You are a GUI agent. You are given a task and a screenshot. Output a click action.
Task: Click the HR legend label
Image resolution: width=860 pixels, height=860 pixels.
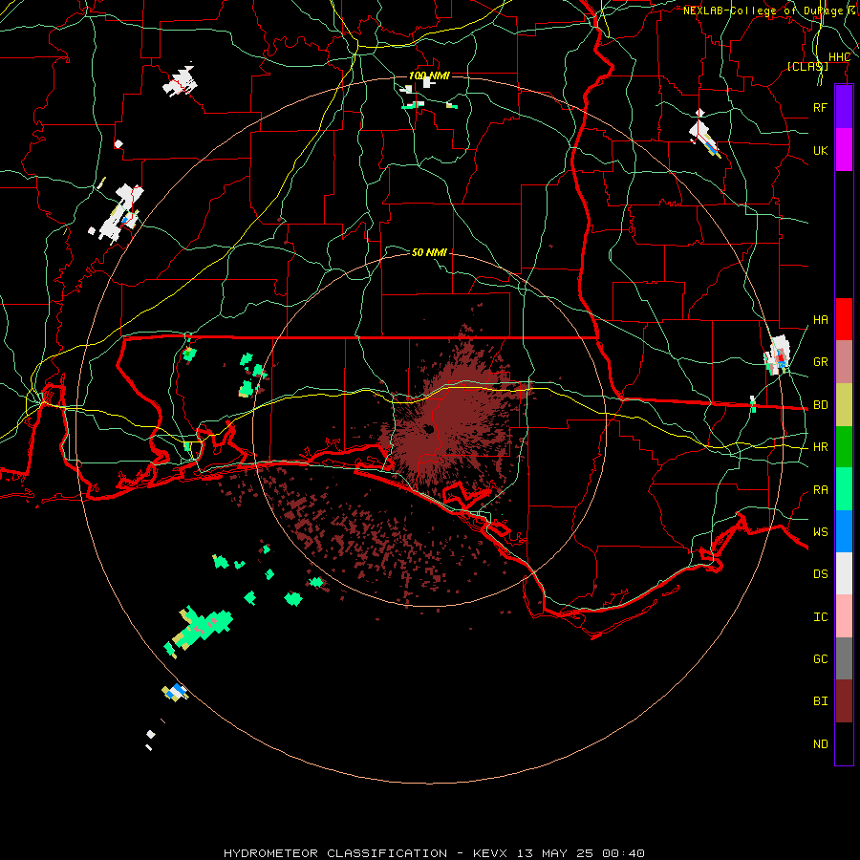click(820, 447)
